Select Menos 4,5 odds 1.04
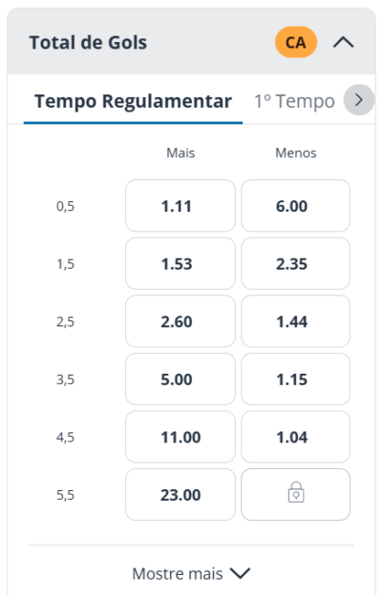Image resolution: width=382 pixels, height=596 pixels. tap(296, 437)
